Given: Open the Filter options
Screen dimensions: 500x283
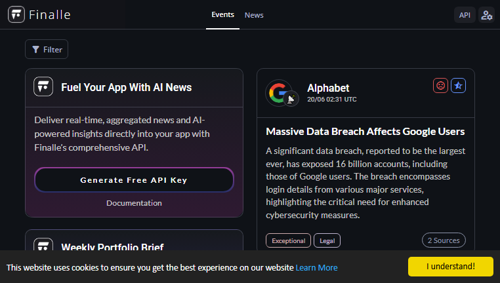Looking at the screenshot, I should coord(47,49).
